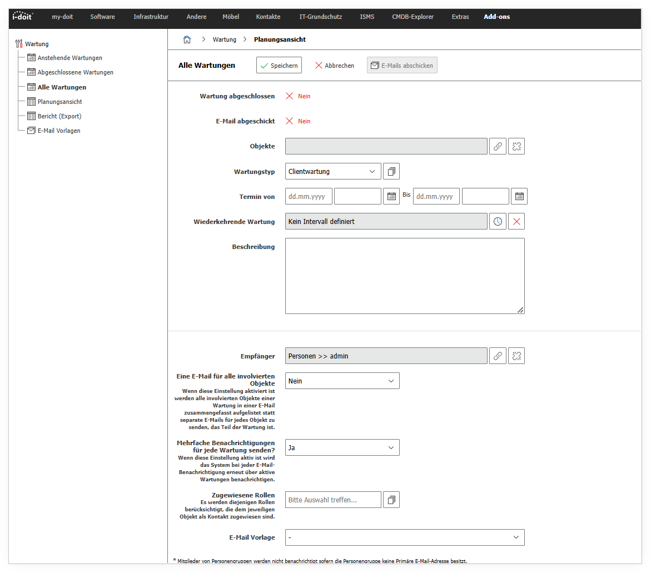Remove recipients using Empfänger unlink icon
The height and width of the screenshot is (573, 651).
pos(516,356)
